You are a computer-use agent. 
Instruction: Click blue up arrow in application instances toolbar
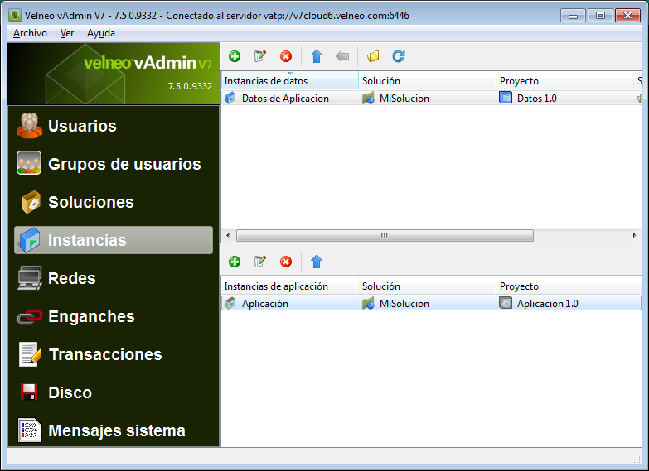click(317, 262)
